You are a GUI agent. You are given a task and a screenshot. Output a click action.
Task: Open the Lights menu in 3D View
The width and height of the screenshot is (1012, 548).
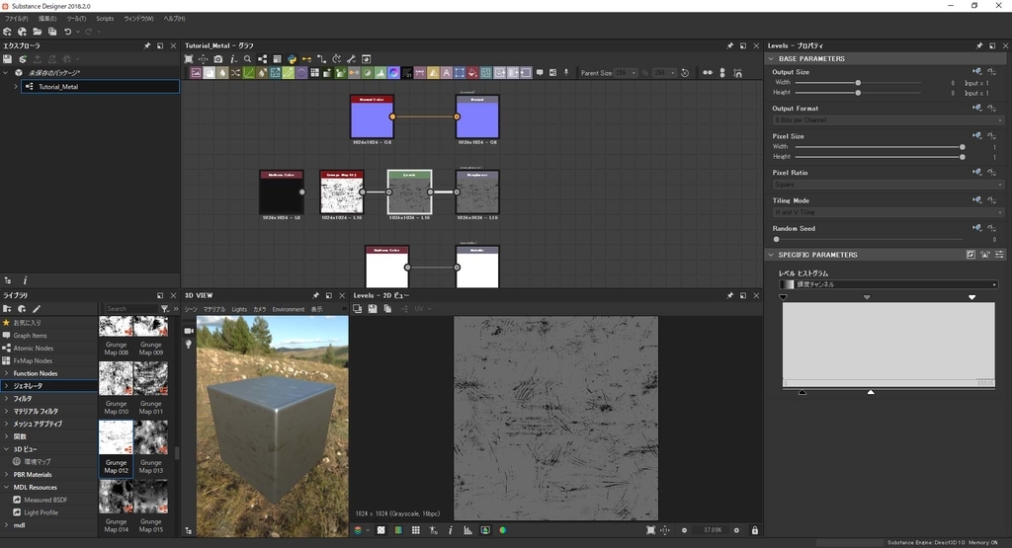coord(239,309)
